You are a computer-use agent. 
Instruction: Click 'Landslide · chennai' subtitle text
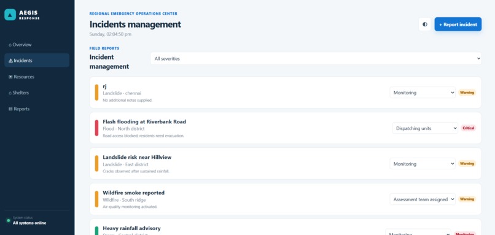pyautogui.click(x=122, y=93)
